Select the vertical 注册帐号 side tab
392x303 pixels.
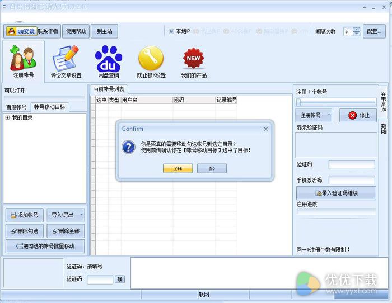383,101
